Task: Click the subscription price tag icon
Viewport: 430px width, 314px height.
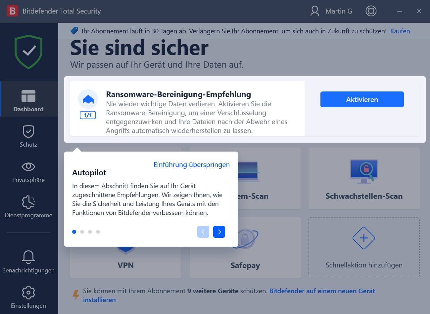Action: [x=74, y=31]
